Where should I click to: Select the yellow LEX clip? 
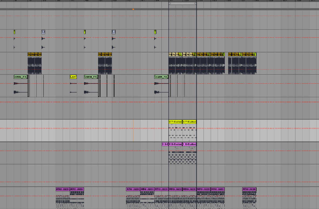click(x=73, y=77)
